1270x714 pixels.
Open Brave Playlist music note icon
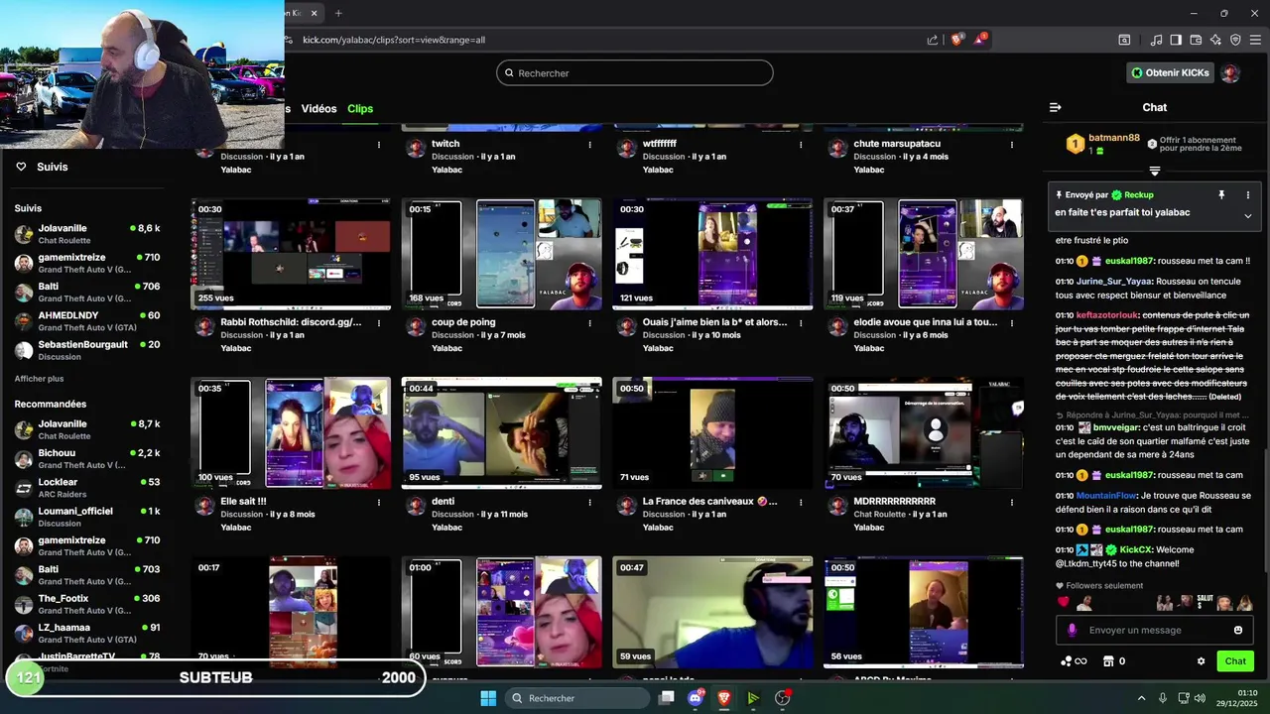pyautogui.click(x=1156, y=40)
